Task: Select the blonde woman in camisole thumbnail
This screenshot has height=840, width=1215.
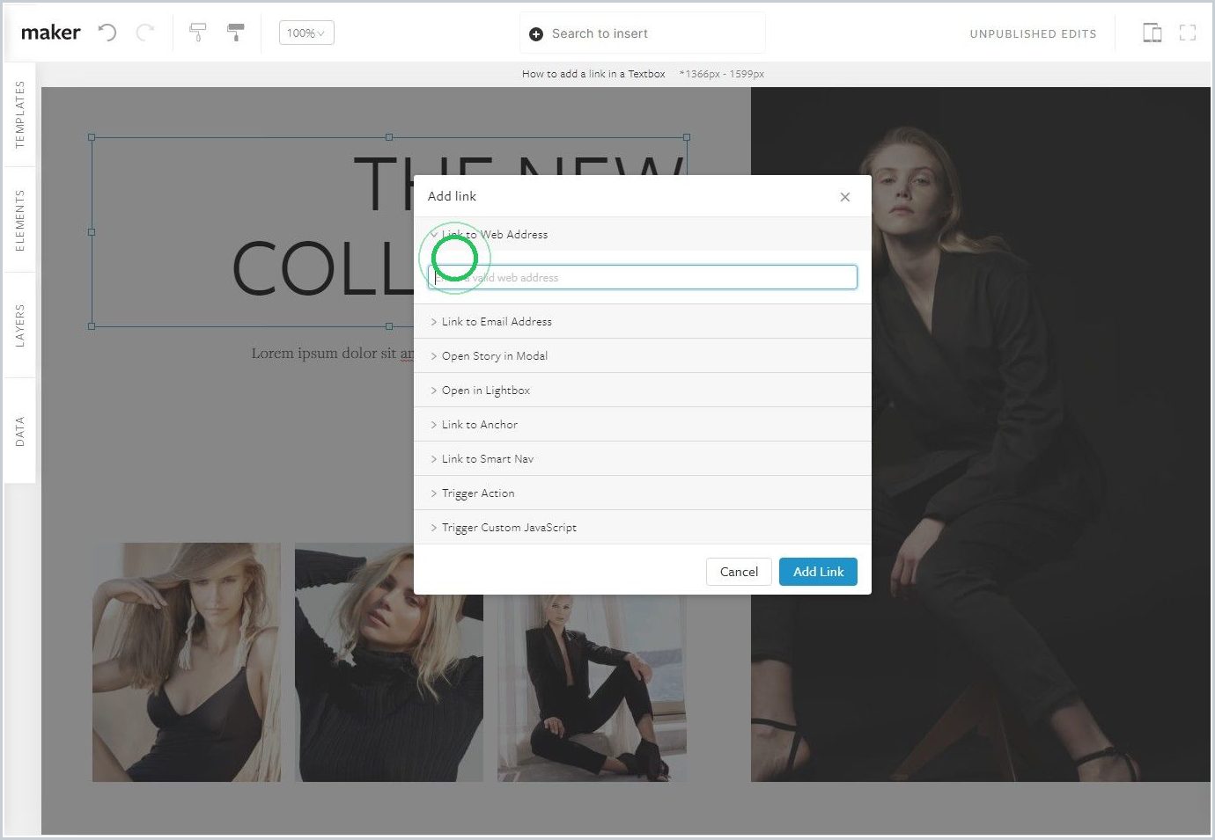Action: click(187, 662)
